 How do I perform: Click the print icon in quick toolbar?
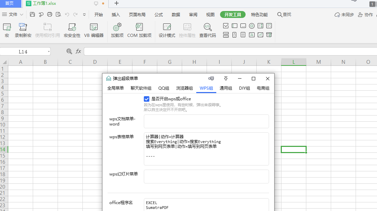(x=50, y=14)
